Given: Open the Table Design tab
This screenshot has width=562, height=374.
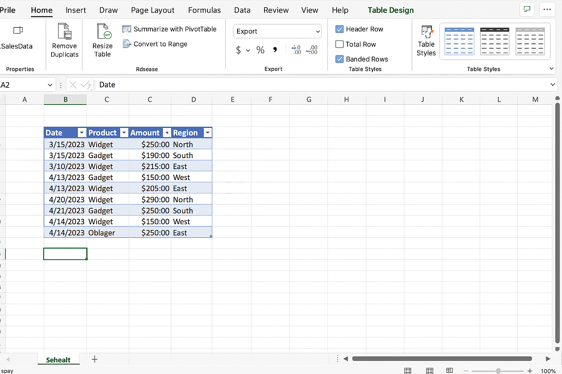Looking at the screenshot, I should (391, 10).
